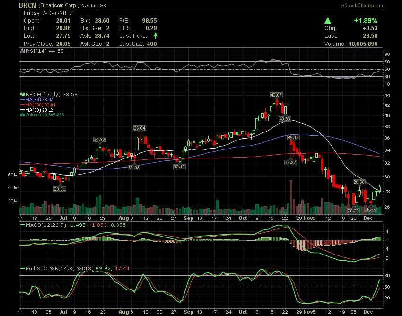Click the (Broadcom Corp.) company name
The width and height of the screenshot is (402, 316).
(59, 5)
